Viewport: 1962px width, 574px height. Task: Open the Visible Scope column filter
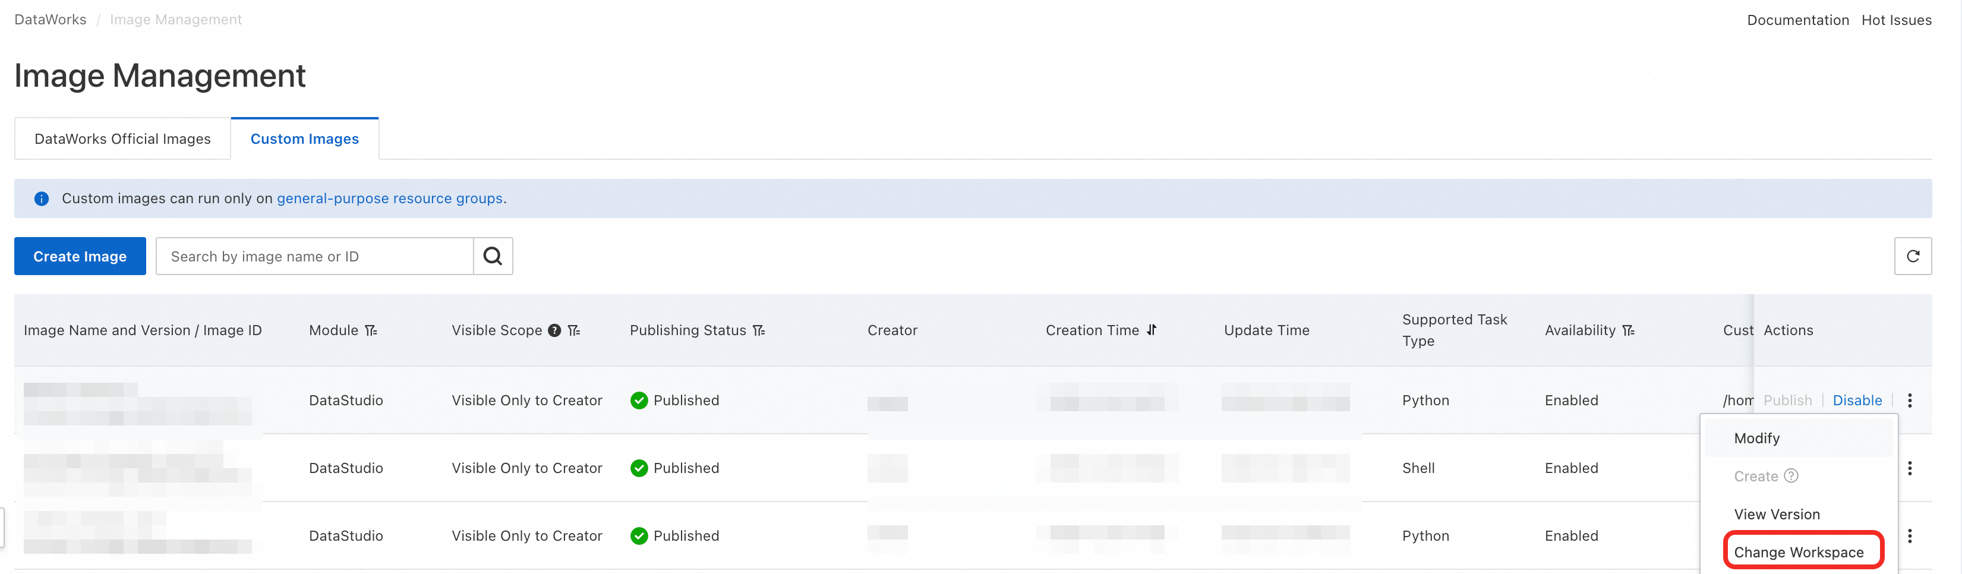573,330
